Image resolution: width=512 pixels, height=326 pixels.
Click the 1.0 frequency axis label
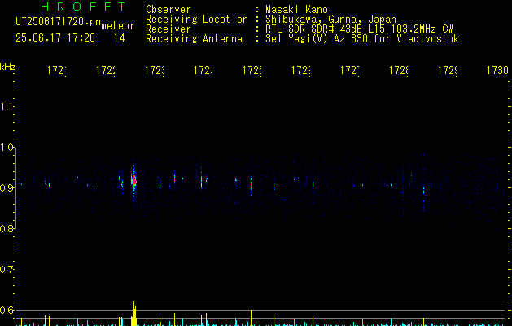point(7,148)
